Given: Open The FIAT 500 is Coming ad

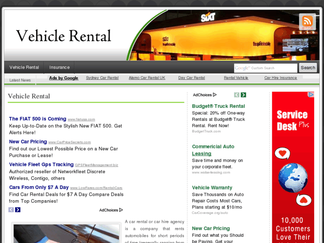Looking at the screenshot, I should [37, 119].
